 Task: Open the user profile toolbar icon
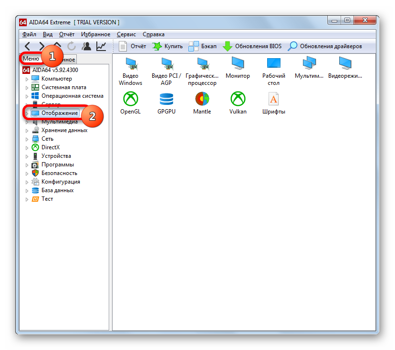pyautogui.click(x=86, y=46)
